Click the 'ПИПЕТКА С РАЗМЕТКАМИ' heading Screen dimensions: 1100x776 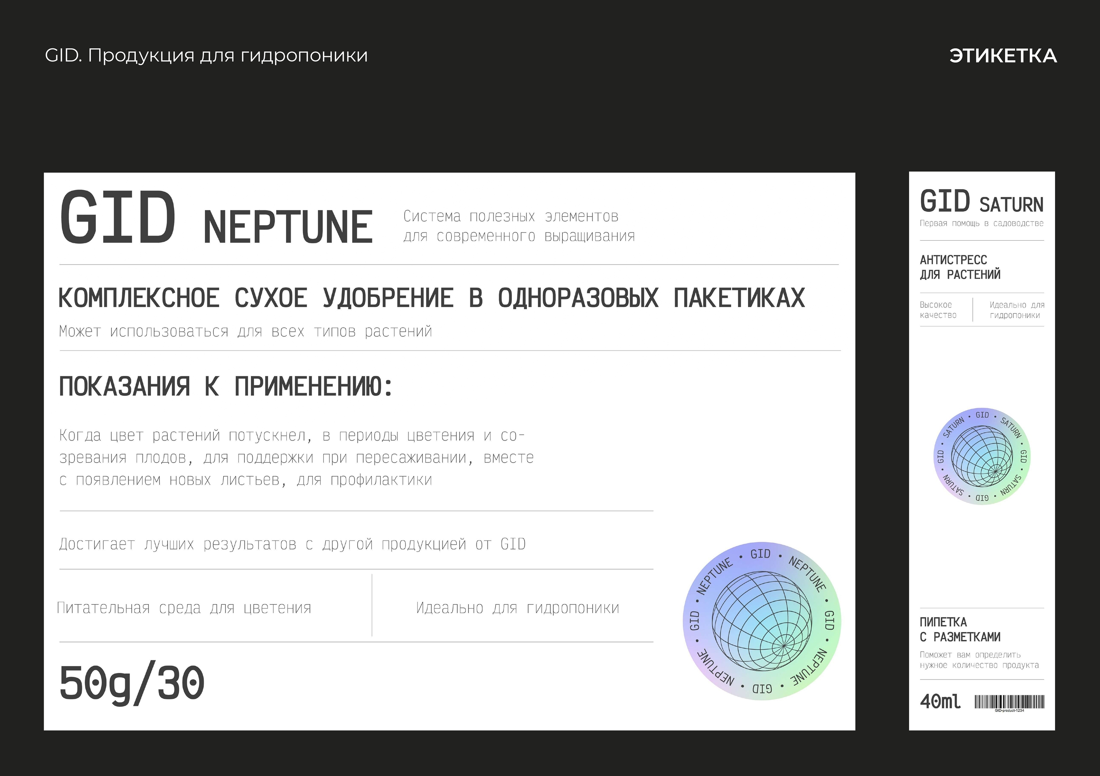(x=960, y=629)
